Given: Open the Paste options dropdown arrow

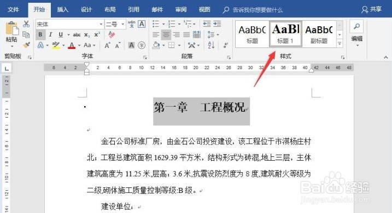Looking at the screenshot, I should 11,46.
